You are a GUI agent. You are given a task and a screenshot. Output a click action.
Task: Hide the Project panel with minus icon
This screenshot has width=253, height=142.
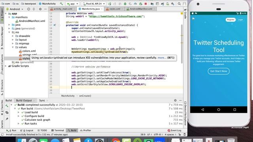tap(45, 9)
